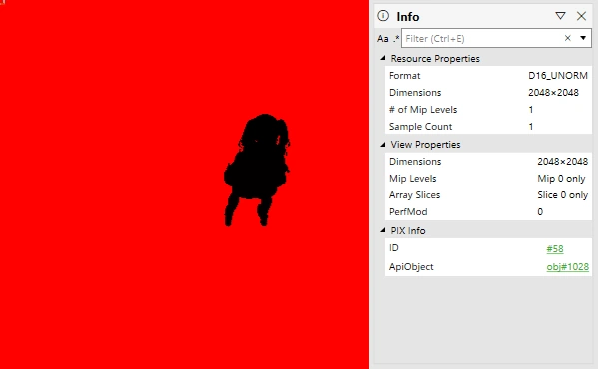Toggle the Aa match case filter option

coord(383,39)
